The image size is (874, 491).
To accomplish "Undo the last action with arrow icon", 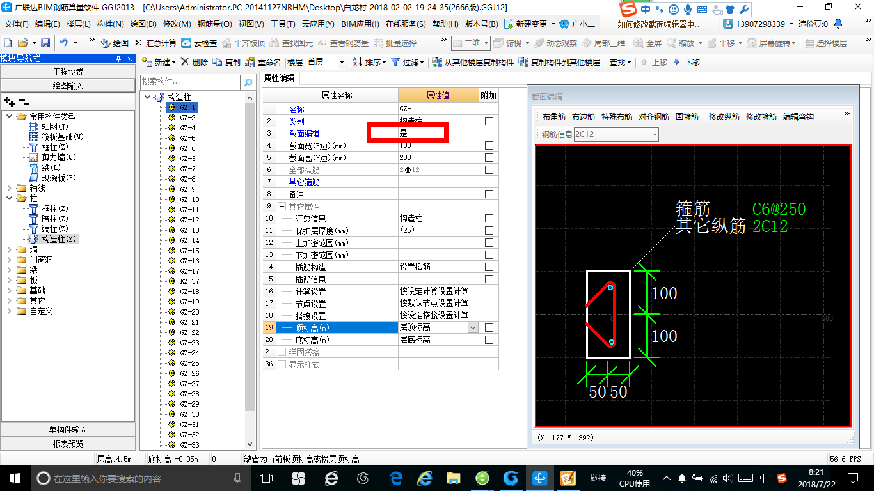I will coord(64,43).
